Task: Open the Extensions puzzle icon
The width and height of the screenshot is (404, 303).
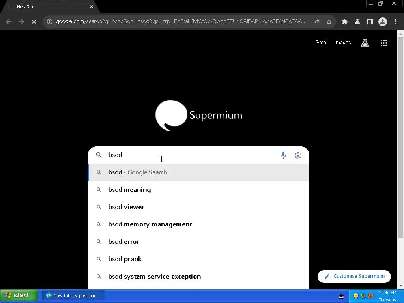Action: (344, 22)
